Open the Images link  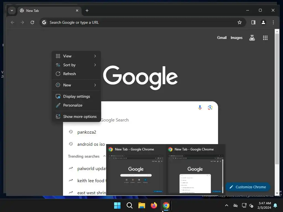(237, 38)
